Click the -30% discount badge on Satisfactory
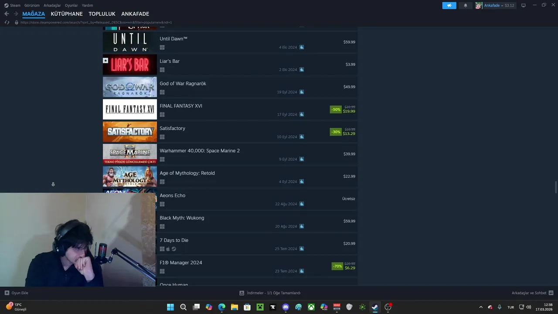558x314 pixels. click(x=336, y=132)
